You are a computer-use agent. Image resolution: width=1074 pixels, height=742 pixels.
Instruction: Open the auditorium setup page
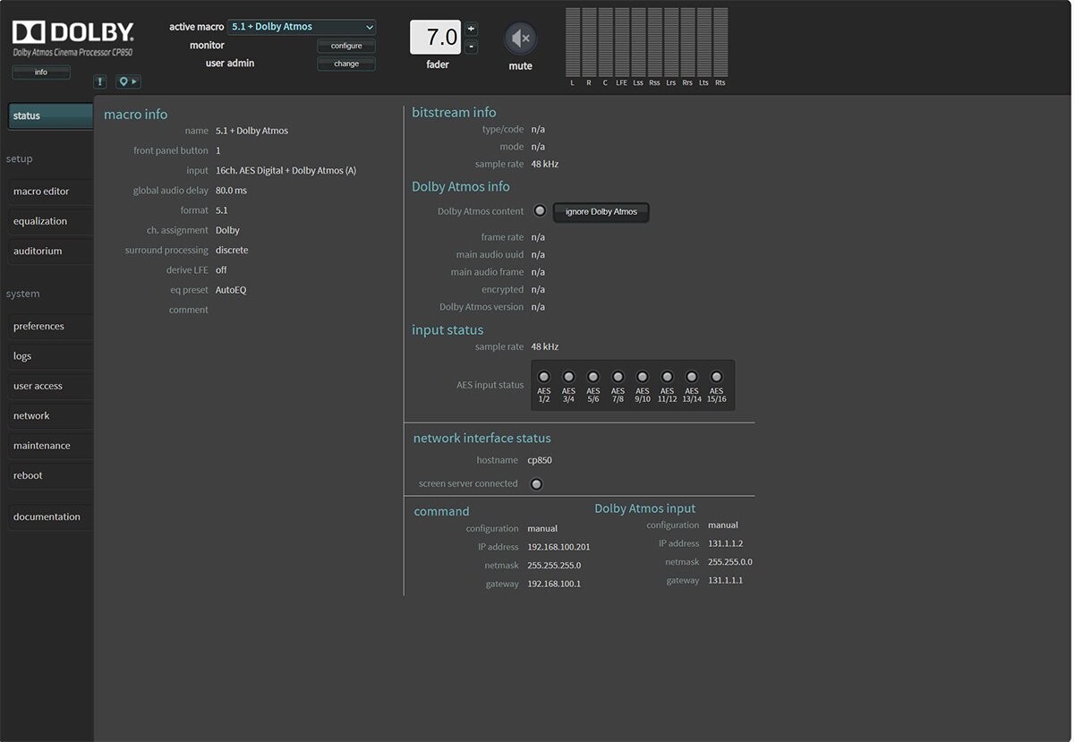50,252
